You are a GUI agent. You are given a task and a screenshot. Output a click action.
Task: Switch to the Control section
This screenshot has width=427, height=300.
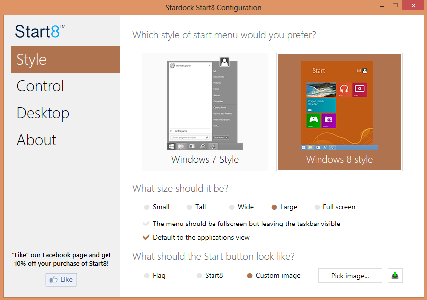pyautogui.click(x=40, y=86)
